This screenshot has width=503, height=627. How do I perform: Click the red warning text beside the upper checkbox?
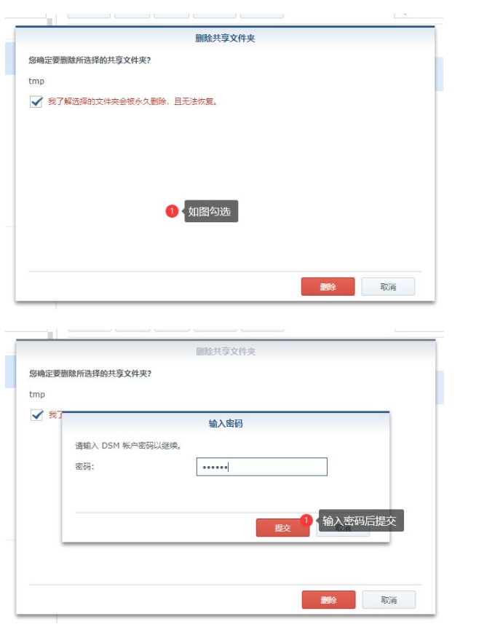(x=132, y=101)
